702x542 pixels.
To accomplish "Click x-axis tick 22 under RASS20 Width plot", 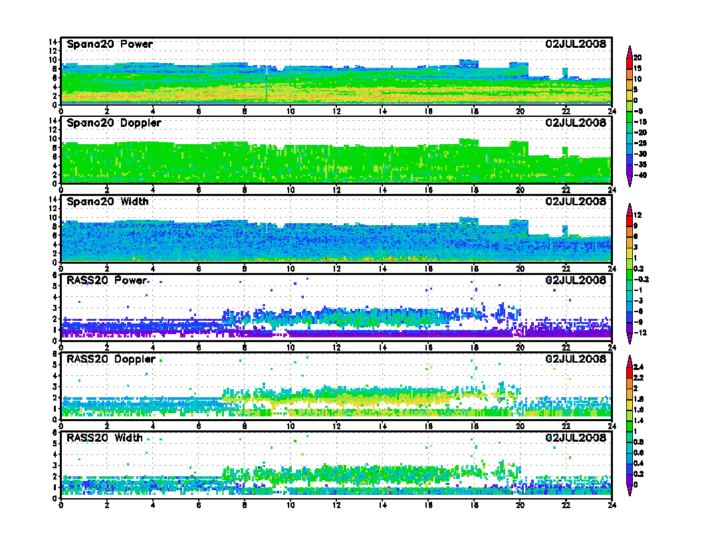I will point(566,505).
